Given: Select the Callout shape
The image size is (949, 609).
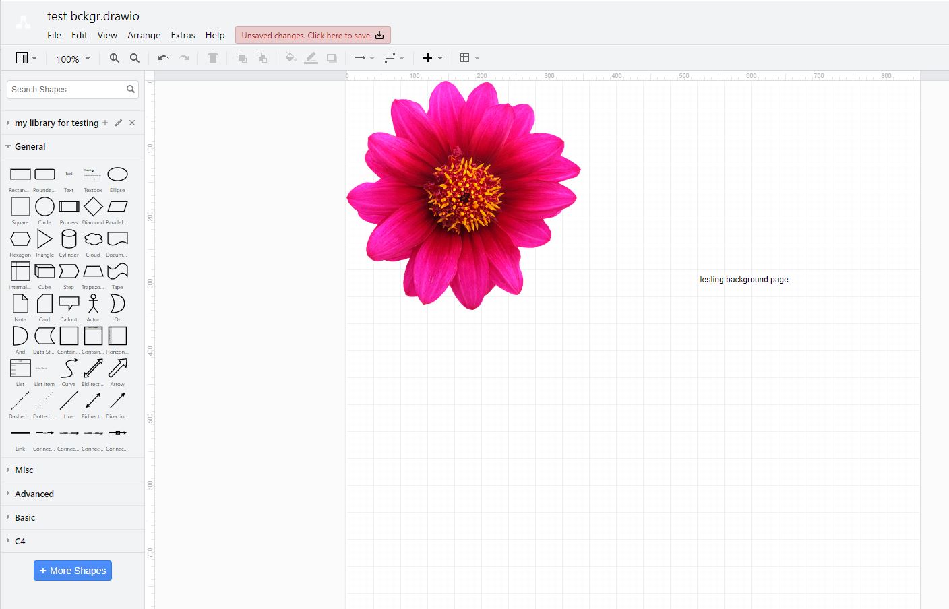Looking at the screenshot, I should point(69,303).
